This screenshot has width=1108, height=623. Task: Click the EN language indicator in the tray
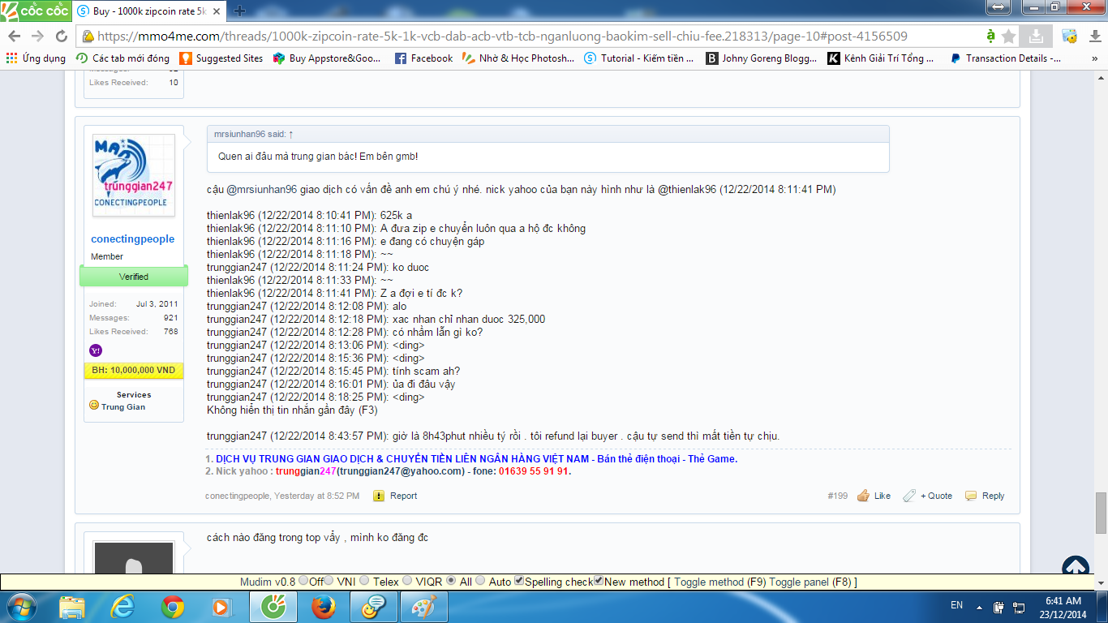click(x=956, y=605)
